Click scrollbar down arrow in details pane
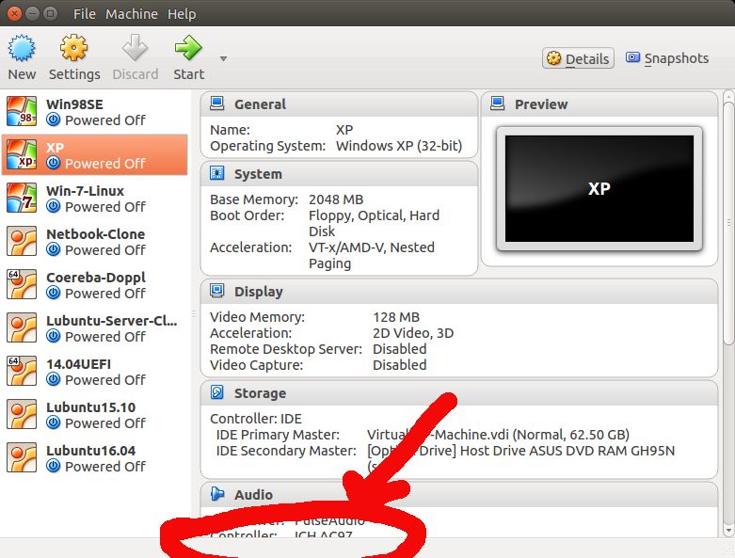The image size is (735, 558). tap(728, 531)
